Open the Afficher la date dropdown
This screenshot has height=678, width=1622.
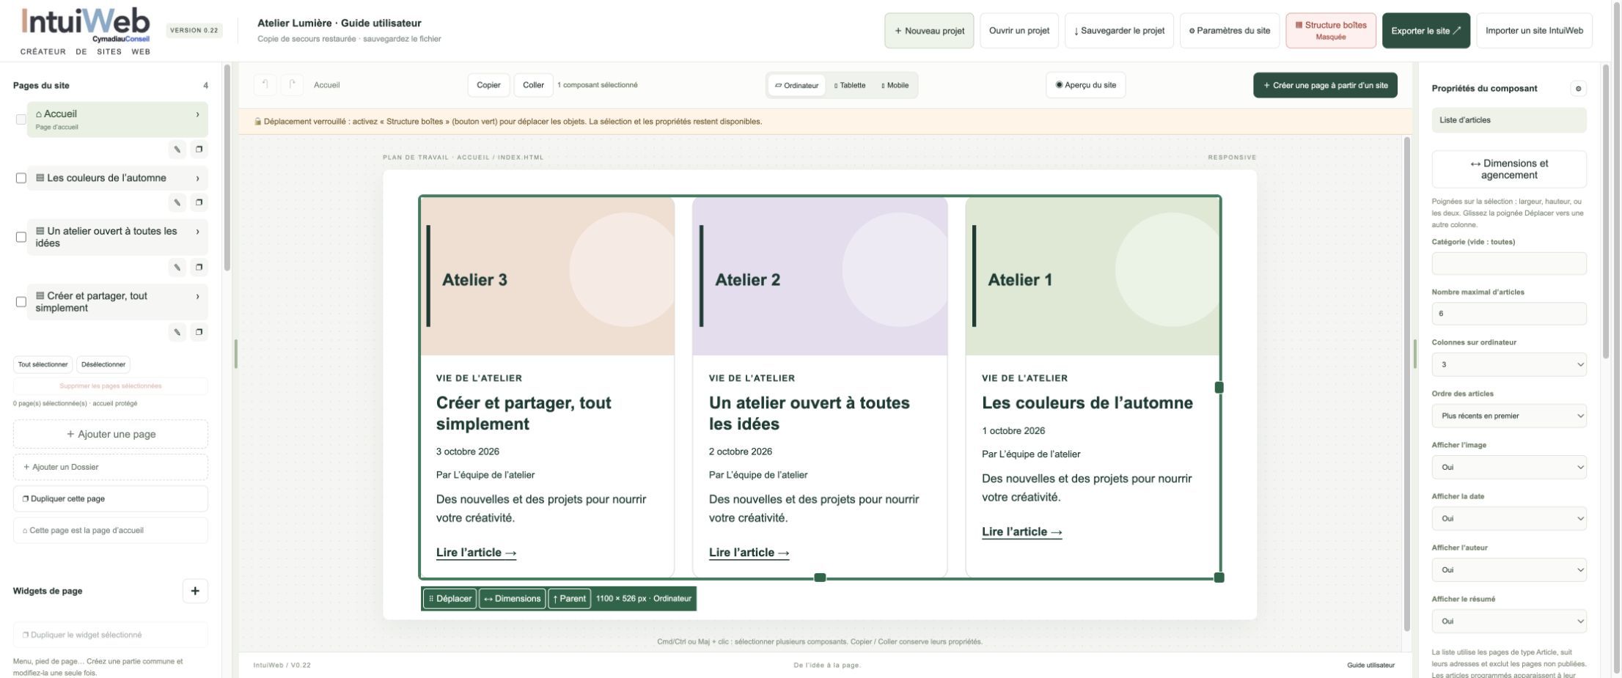1509,519
